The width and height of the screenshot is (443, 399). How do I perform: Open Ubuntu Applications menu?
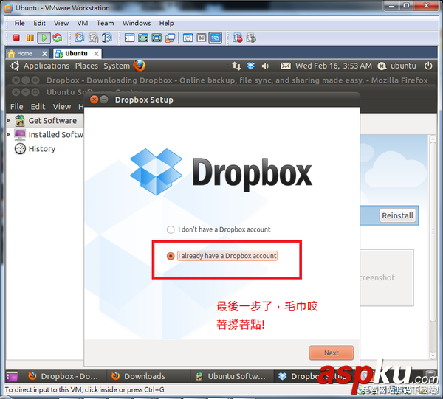coord(47,66)
